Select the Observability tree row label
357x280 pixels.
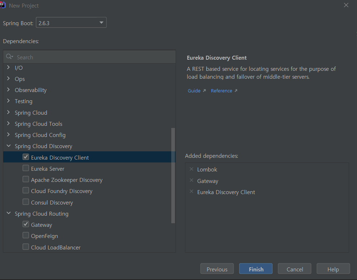[x=31, y=90]
